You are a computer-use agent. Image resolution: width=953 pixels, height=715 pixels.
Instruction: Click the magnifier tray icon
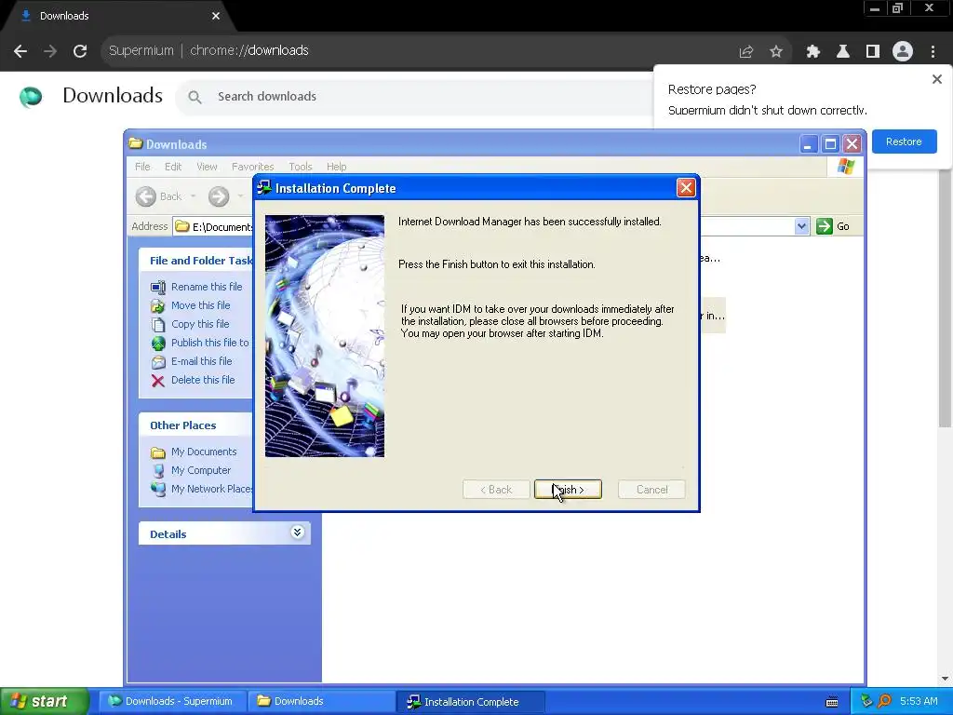click(x=884, y=701)
